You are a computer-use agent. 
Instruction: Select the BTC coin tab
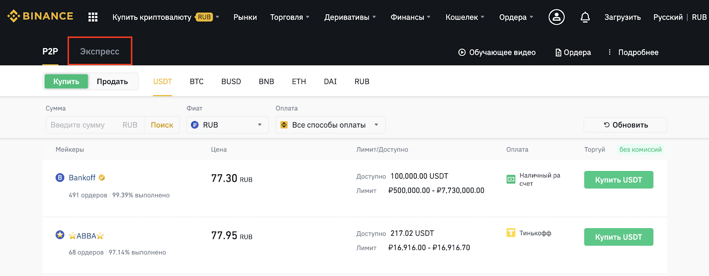(x=197, y=82)
